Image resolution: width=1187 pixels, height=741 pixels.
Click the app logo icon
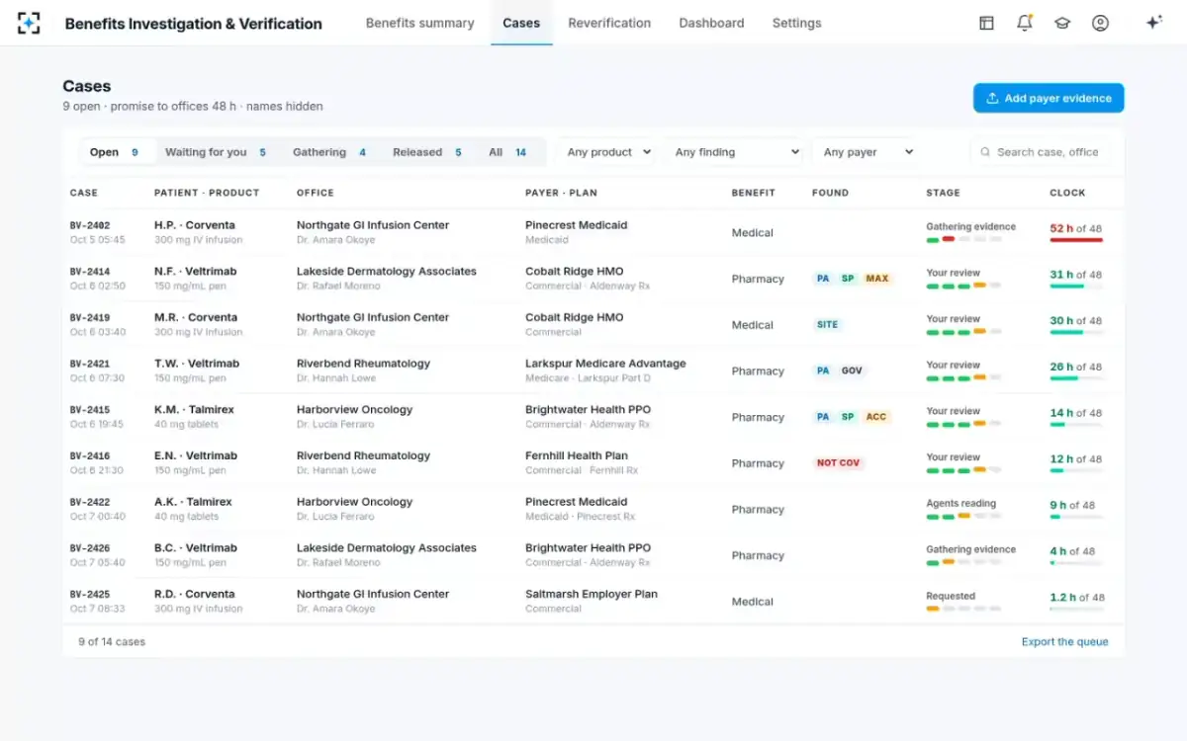(x=30, y=23)
